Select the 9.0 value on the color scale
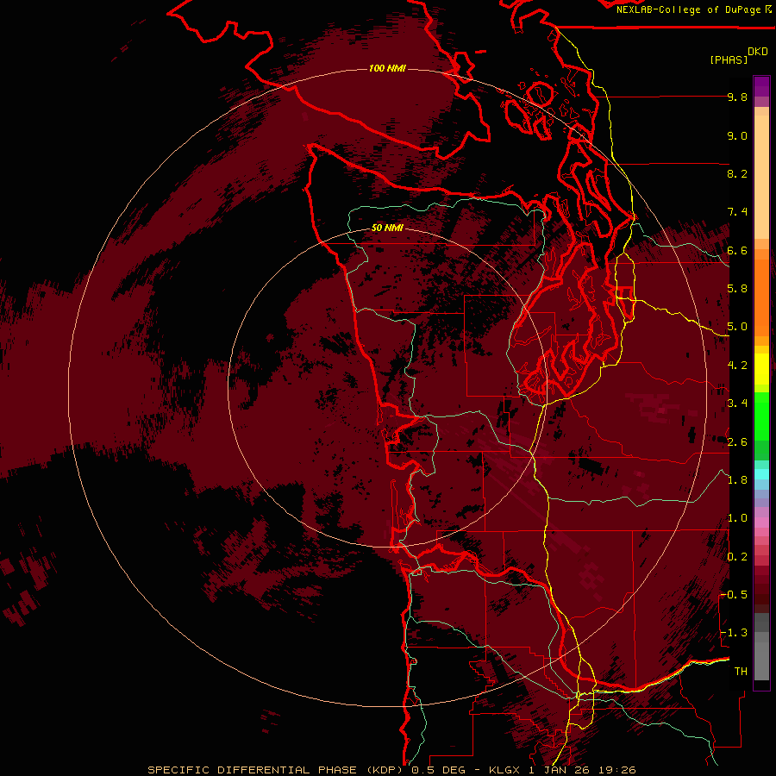Screen dimensions: 776x776 pyautogui.click(x=737, y=135)
